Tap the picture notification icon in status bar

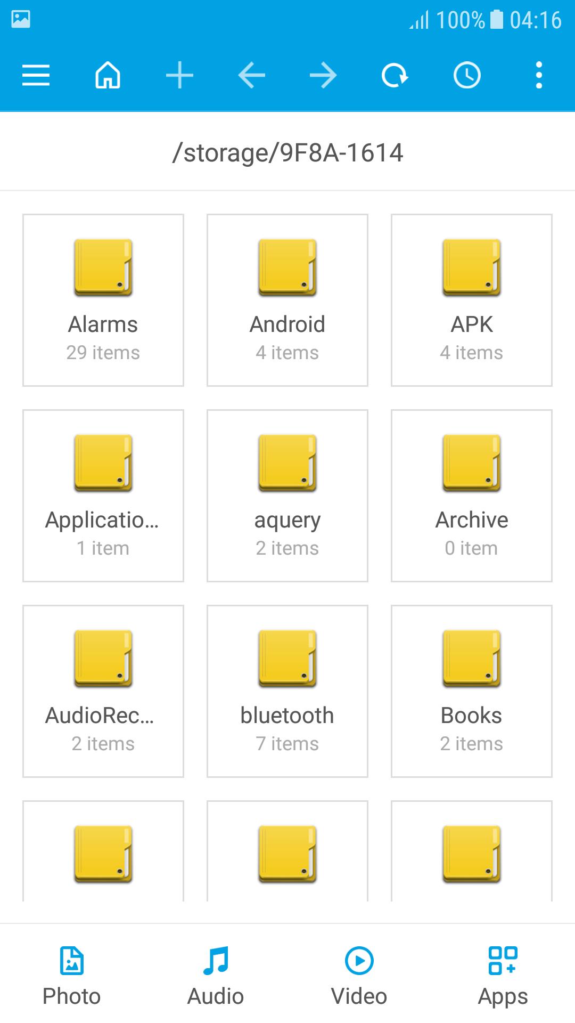pyautogui.click(x=21, y=19)
